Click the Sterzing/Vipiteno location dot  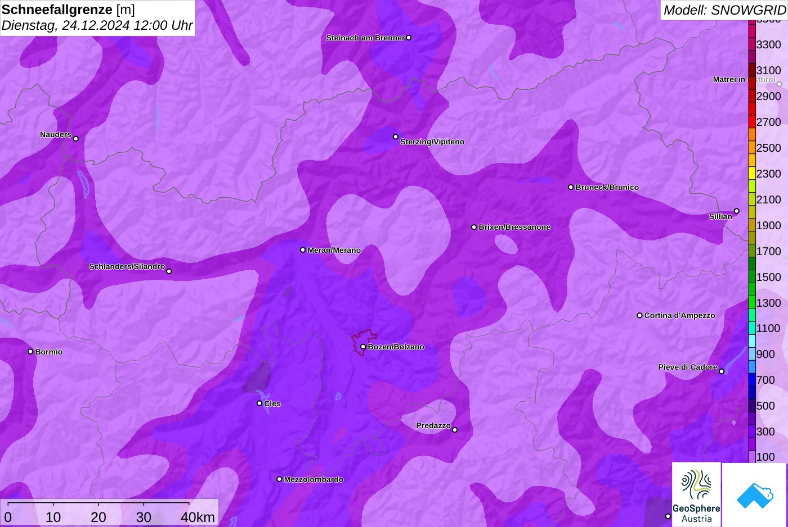pyautogui.click(x=396, y=137)
